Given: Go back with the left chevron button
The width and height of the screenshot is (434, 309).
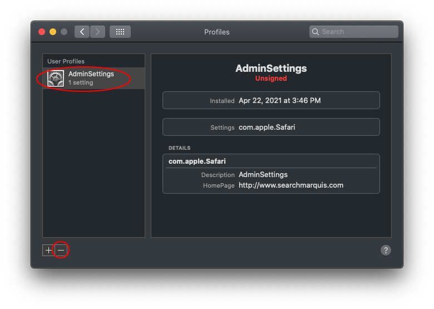Looking at the screenshot, I should (82, 32).
